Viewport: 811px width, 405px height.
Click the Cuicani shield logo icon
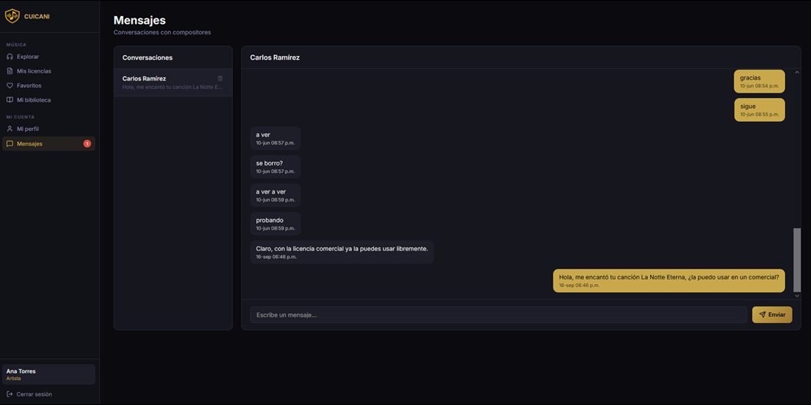[12, 17]
